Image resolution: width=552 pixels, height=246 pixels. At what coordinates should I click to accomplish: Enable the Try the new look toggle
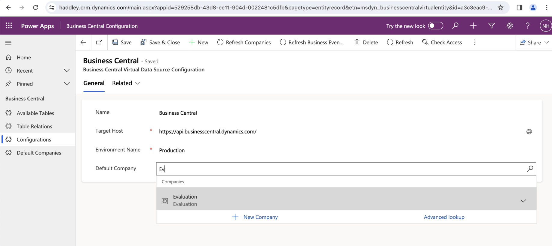point(435,26)
